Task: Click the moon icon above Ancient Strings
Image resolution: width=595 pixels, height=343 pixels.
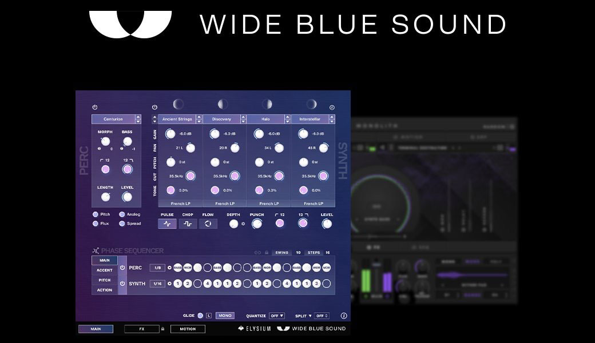Action: point(178,104)
